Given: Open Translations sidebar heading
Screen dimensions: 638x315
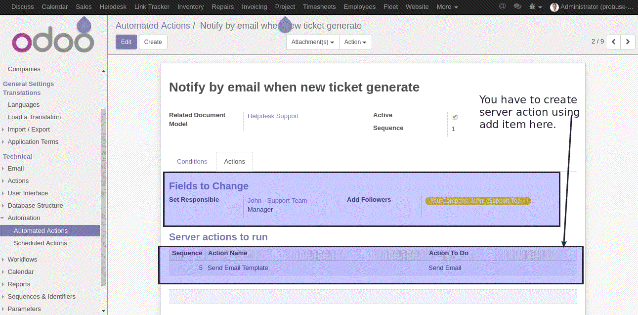Looking at the screenshot, I should (x=22, y=93).
